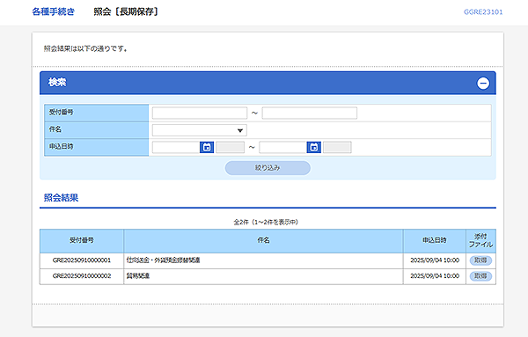Click the 照会結果 section heading
Viewport: 528px width, 337px height.
click(x=61, y=198)
